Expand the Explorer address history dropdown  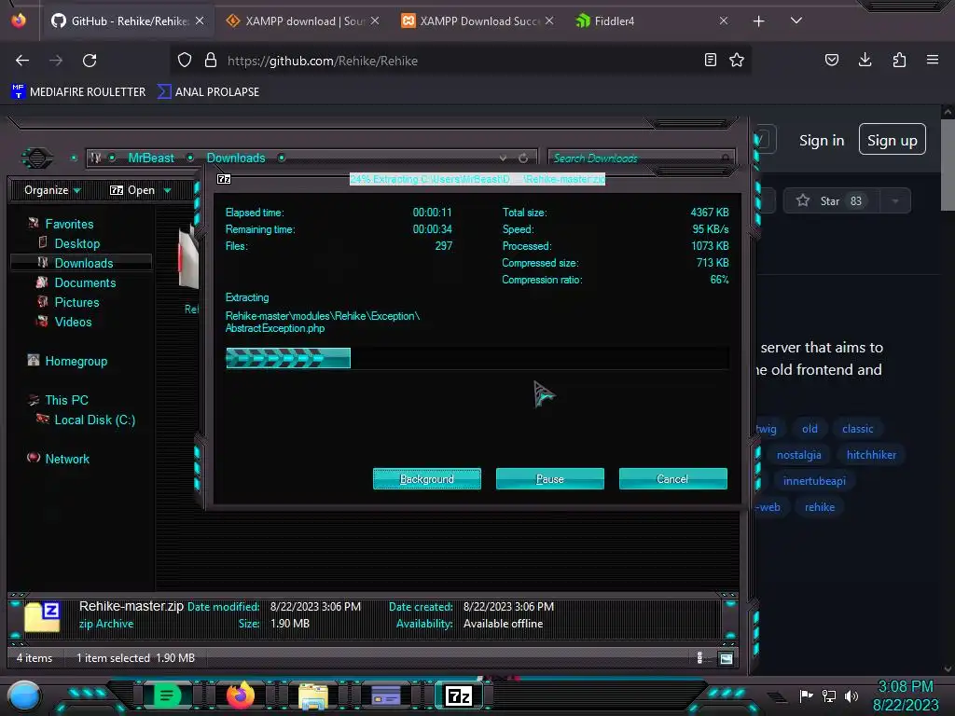point(503,158)
